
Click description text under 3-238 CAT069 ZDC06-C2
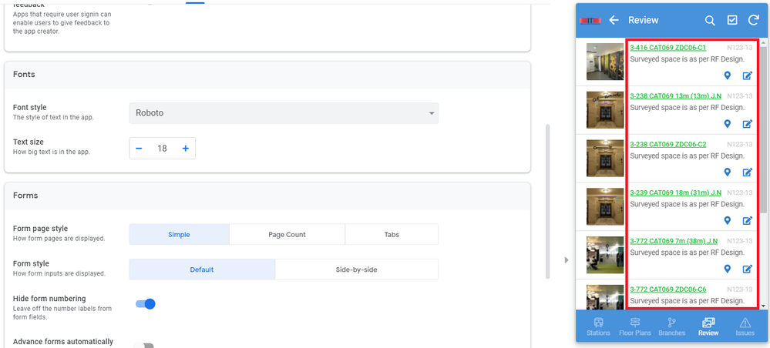688,156
